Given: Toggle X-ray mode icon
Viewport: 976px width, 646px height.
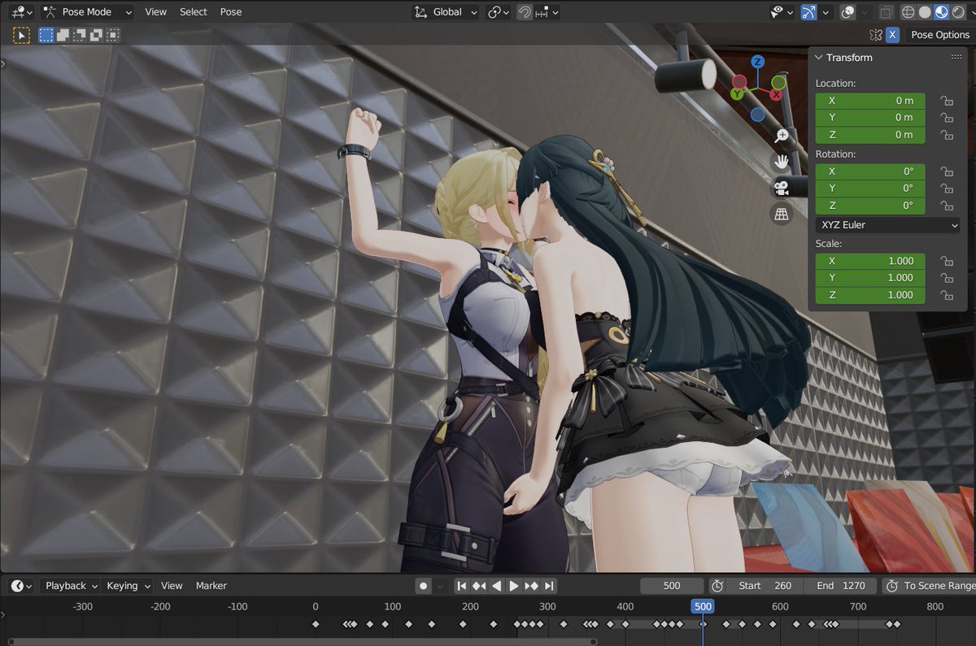Looking at the screenshot, I should 886,12.
